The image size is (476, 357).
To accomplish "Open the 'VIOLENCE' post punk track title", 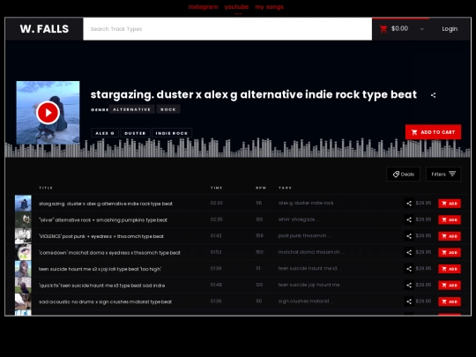I will click(101, 236).
